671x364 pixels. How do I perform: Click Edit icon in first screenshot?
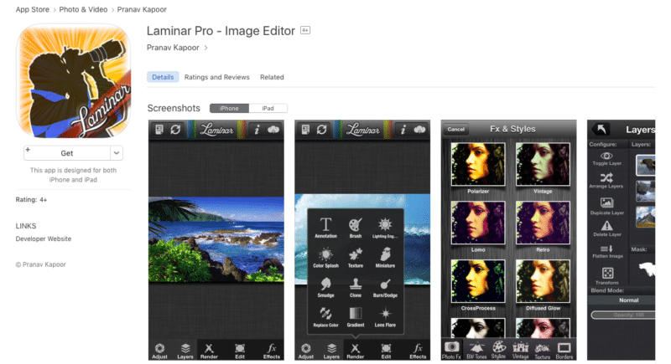[x=240, y=351]
